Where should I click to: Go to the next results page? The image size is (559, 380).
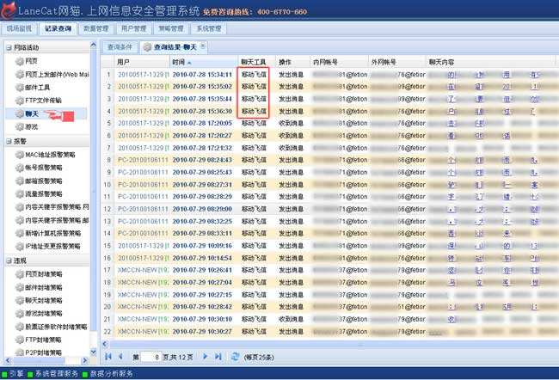tap(205, 357)
